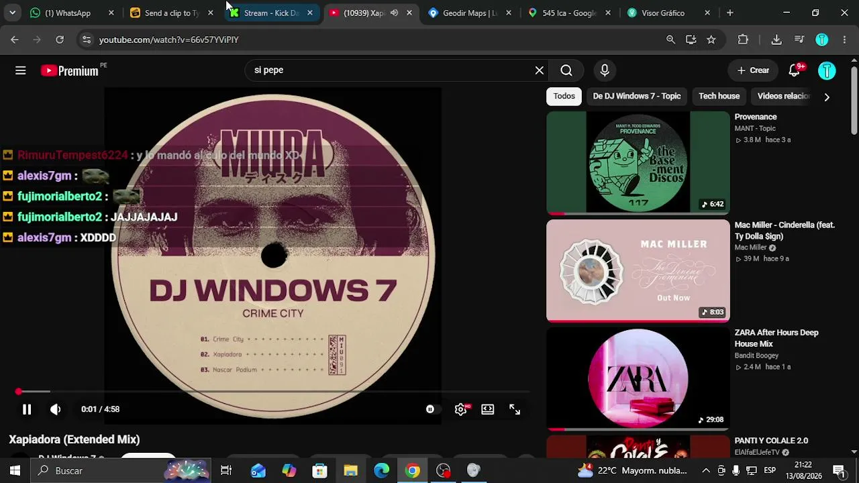Viewport: 859px width, 483px height.
Task: Open the Windows Start menu
Action: (15, 471)
